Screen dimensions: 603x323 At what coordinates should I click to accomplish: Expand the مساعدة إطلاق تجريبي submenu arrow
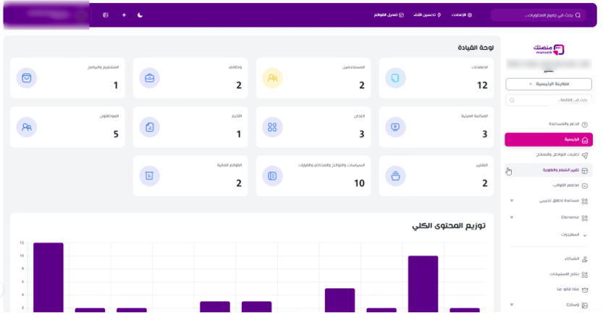click(512, 201)
